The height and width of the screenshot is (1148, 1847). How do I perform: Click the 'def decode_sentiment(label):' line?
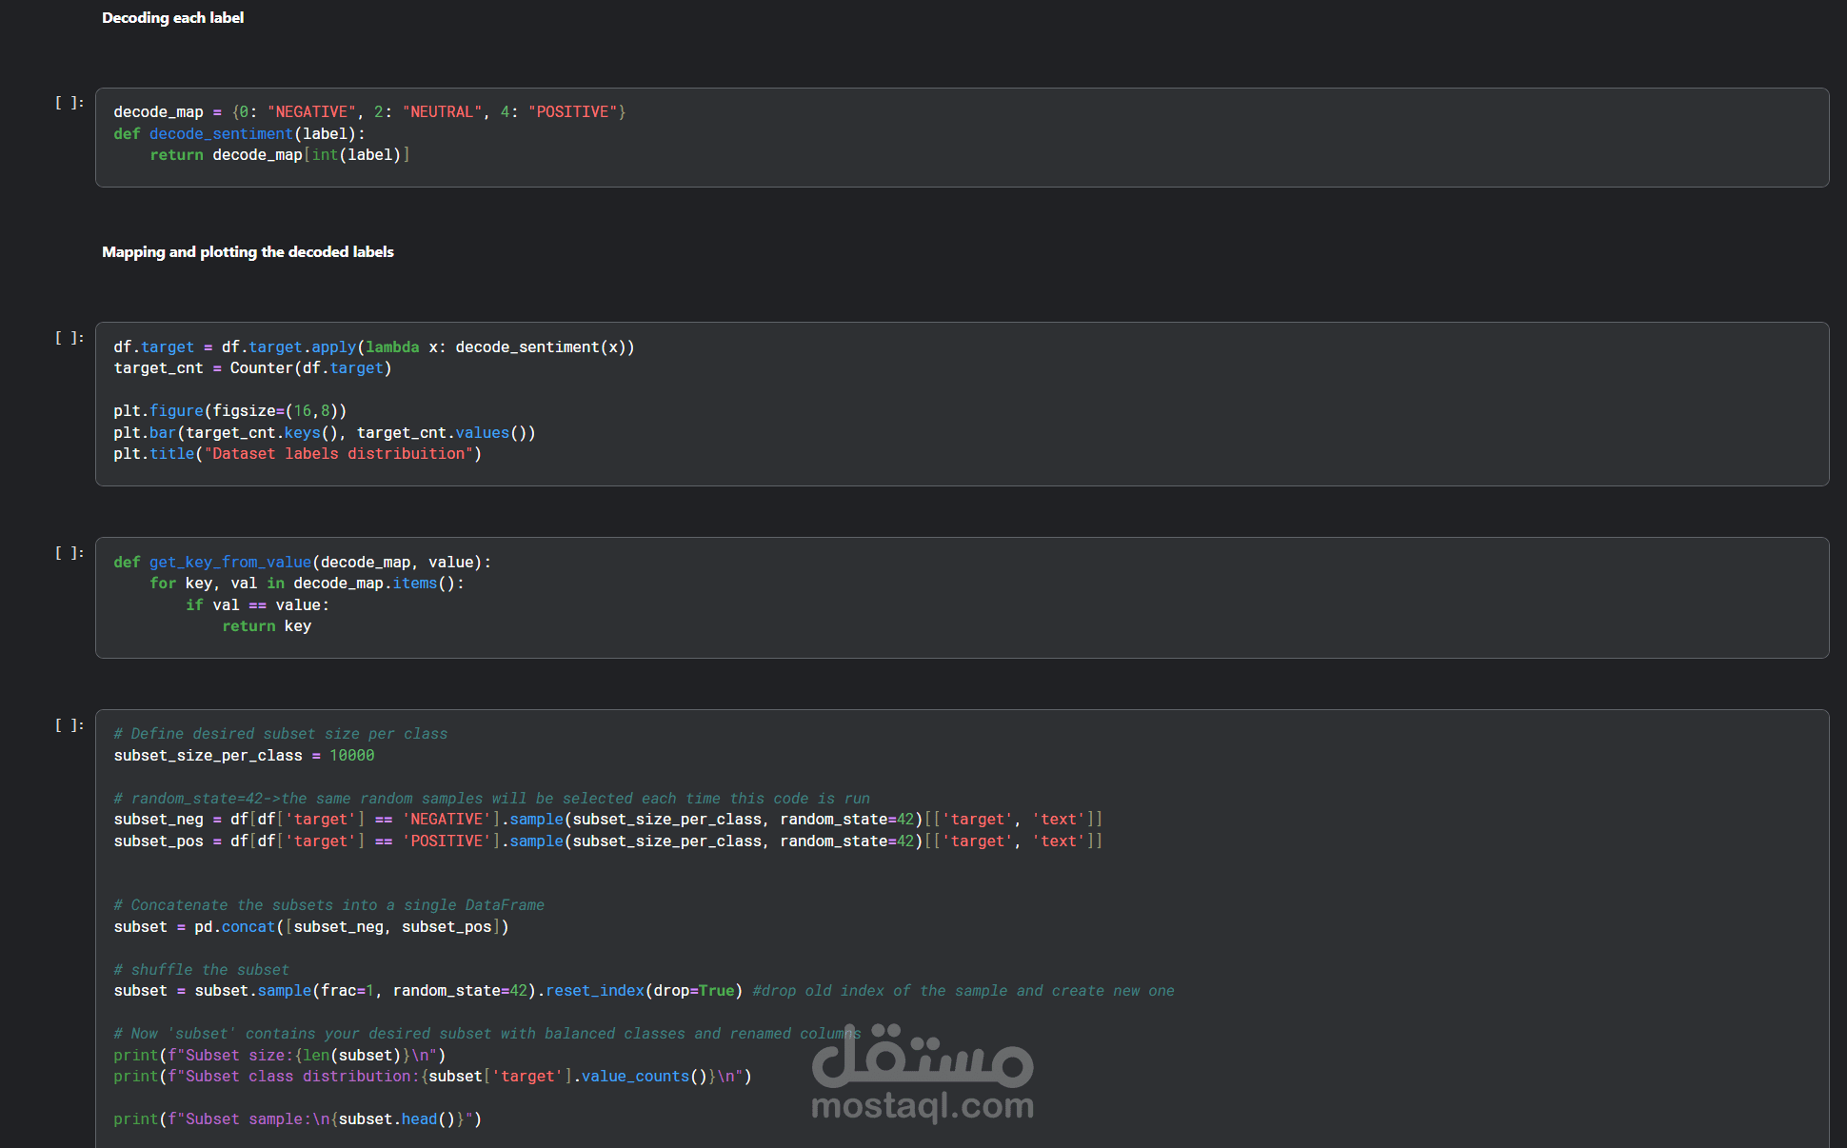(x=239, y=134)
